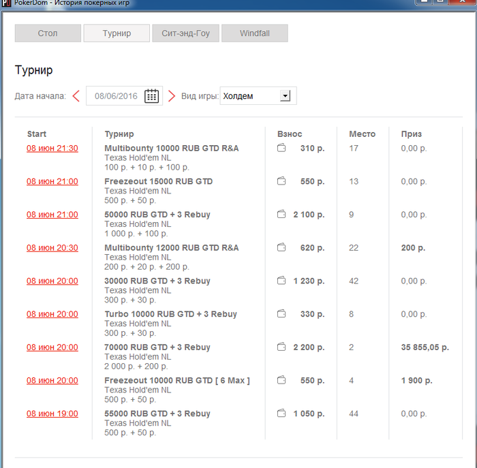This screenshot has height=468, width=477.
Task: Click wallet icon beside 2 200 р.
Action: 281,347
